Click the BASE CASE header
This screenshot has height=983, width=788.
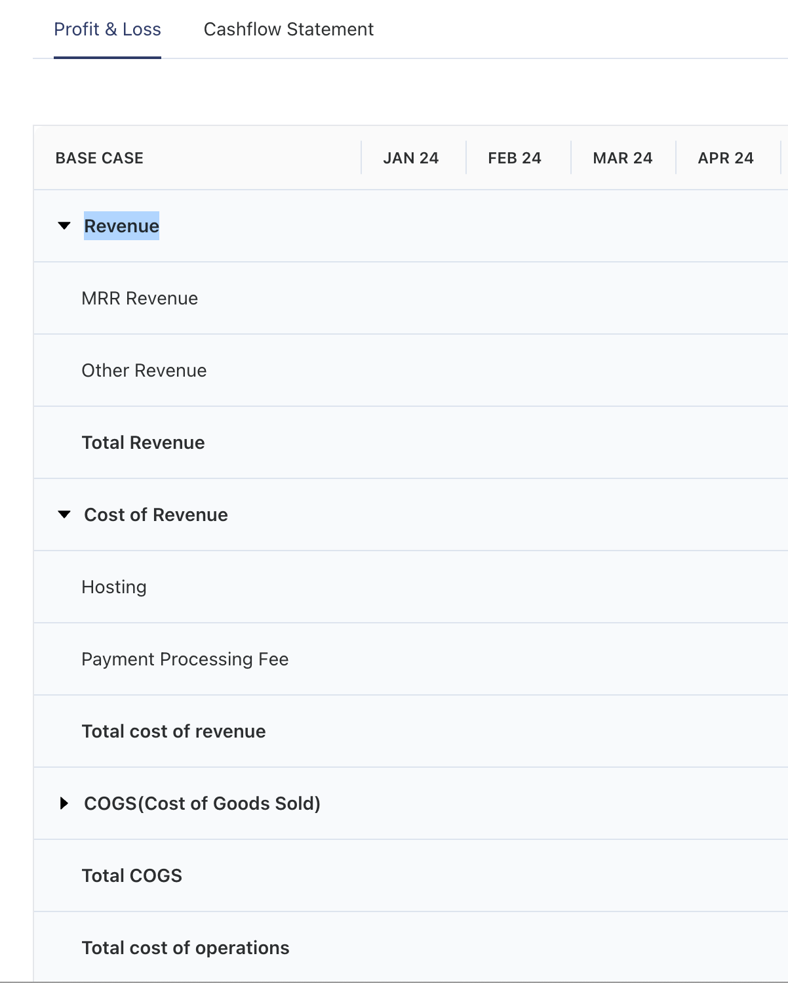point(99,157)
